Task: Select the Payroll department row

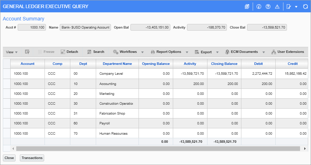Action: coord(155,123)
